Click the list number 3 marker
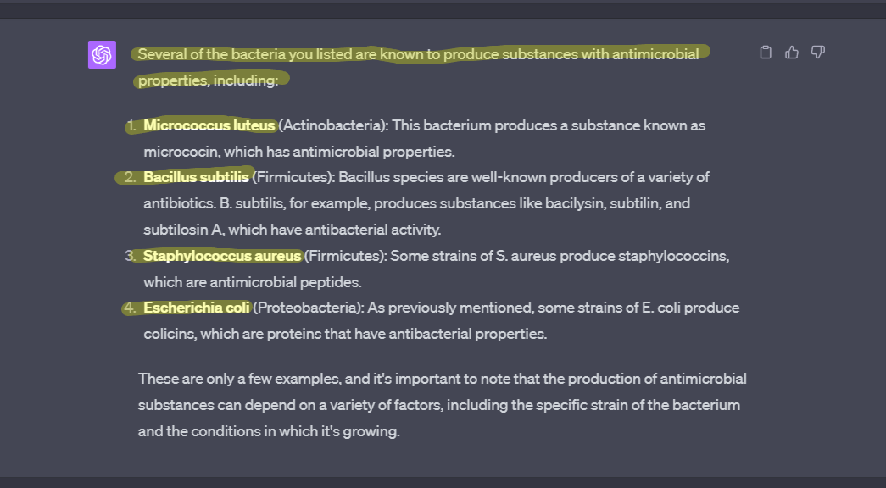The width and height of the screenshot is (886, 488). pos(131,256)
